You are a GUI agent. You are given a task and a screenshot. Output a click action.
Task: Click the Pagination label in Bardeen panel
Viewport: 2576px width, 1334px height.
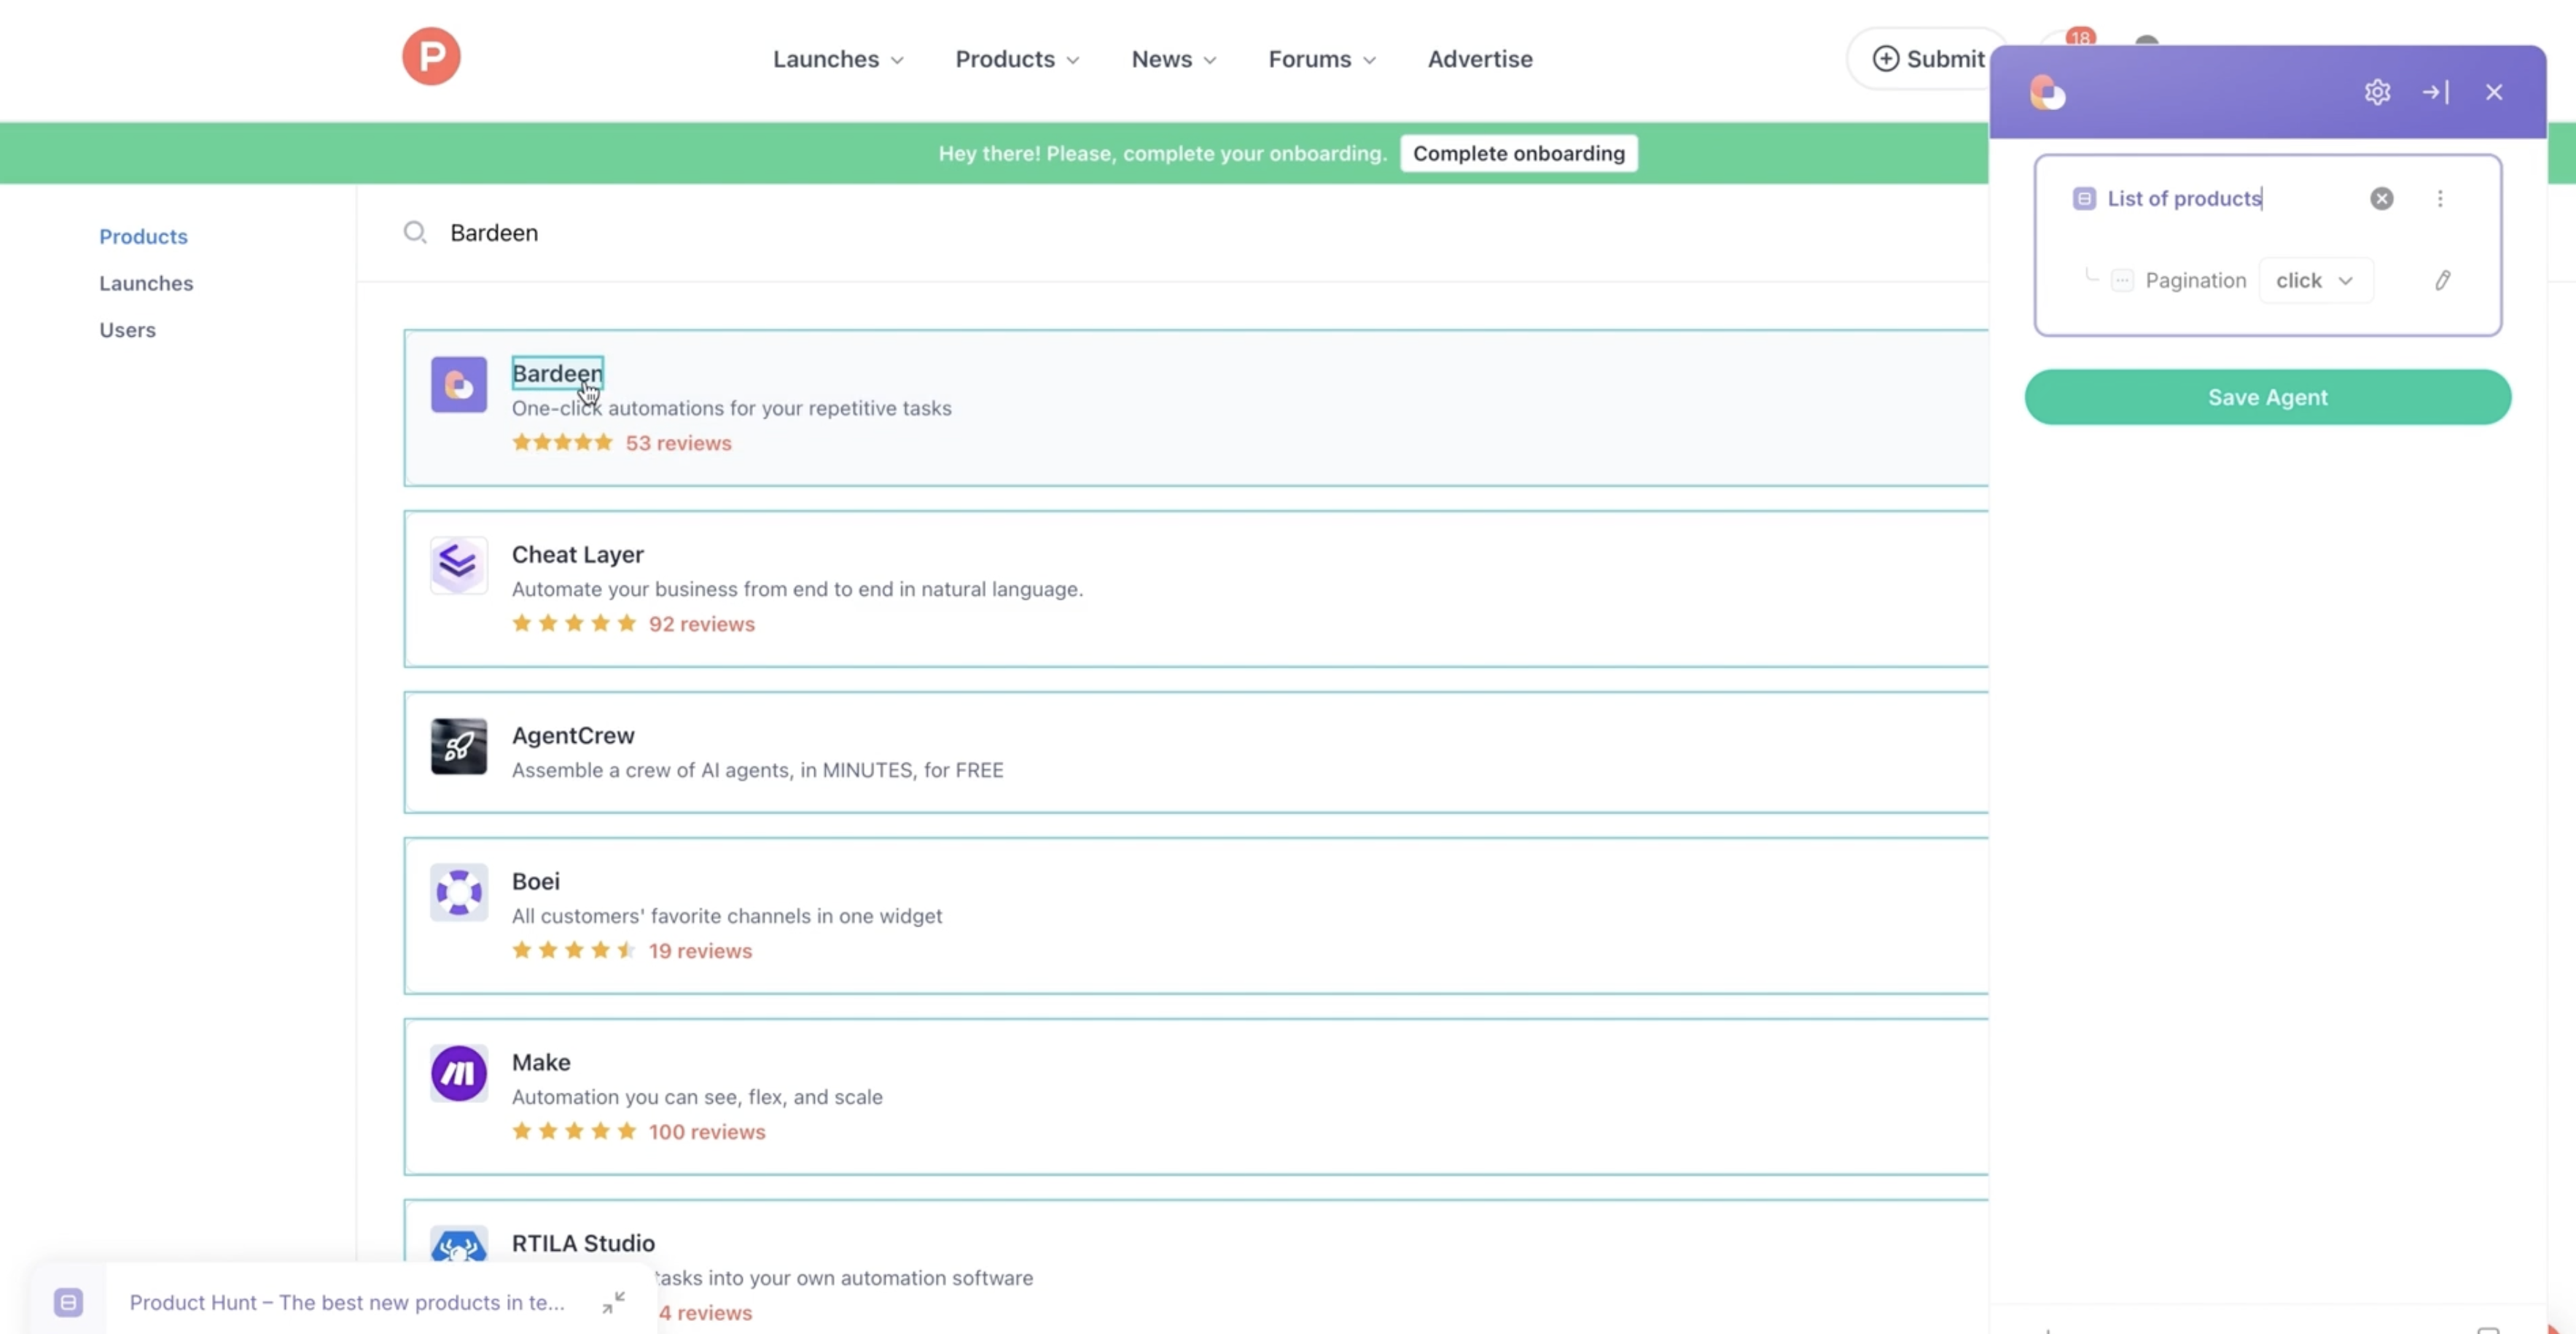point(2195,281)
